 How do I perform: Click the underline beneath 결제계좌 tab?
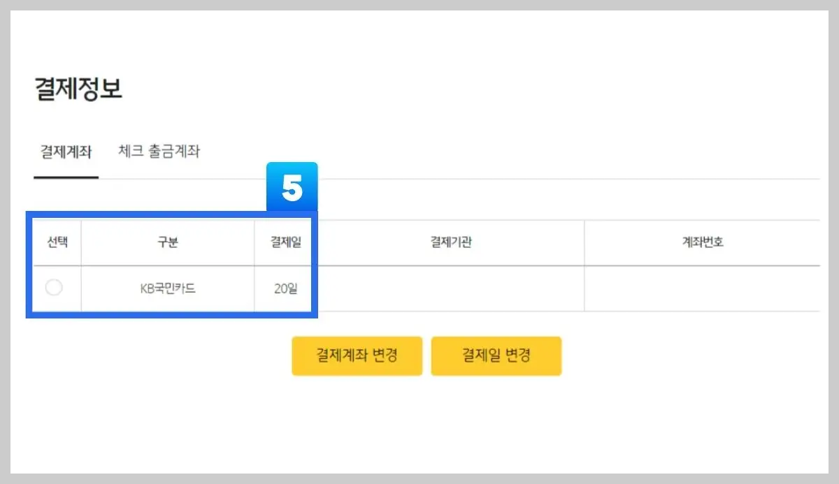click(65, 177)
